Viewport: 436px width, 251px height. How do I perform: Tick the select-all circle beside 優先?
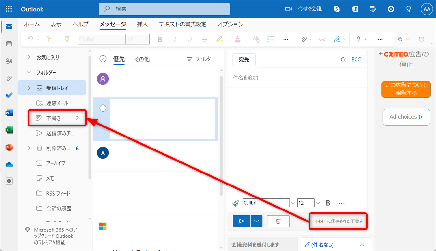(x=103, y=59)
